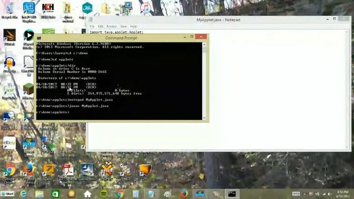Open the eBay desktop shortcut

tap(9, 143)
